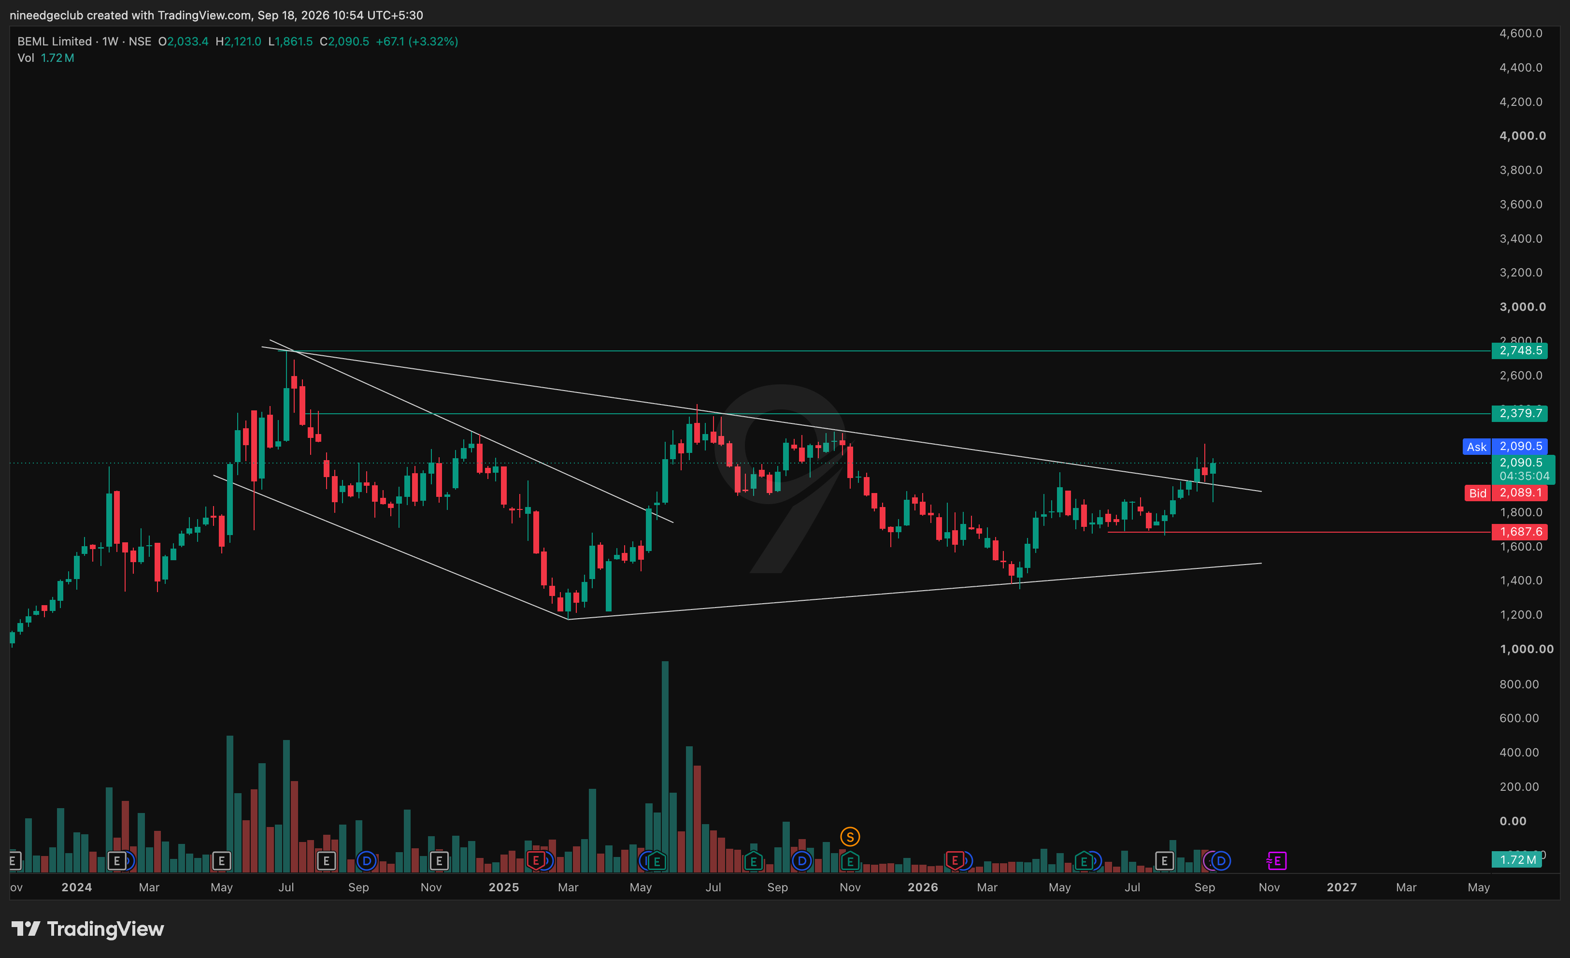This screenshot has width=1570, height=958.
Task: Click the current price countdown label 04:35:04
Action: [1524, 476]
